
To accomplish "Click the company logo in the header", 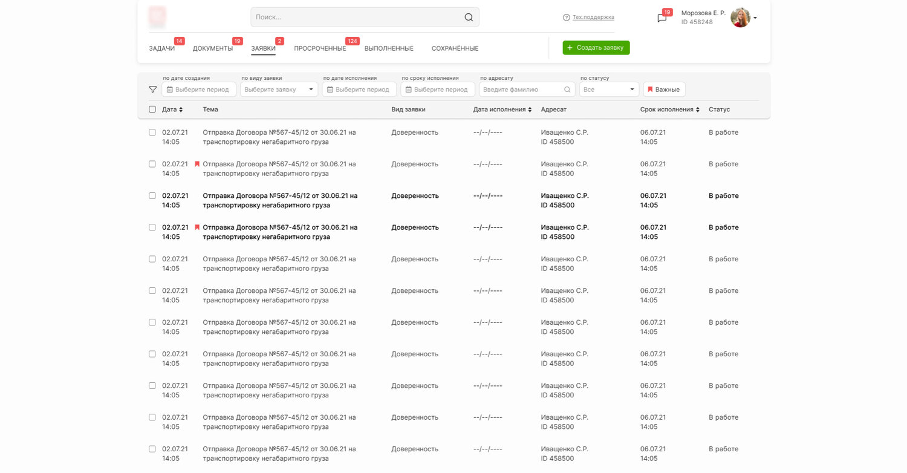I will pos(157,16).
